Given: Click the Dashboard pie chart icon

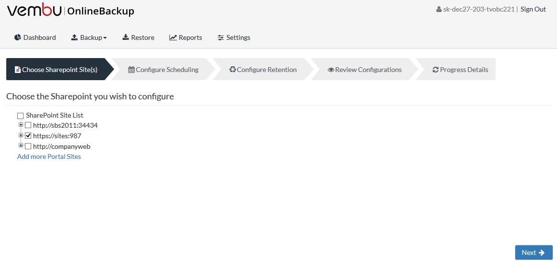Looking at the screenshot, I should point(18,37).
